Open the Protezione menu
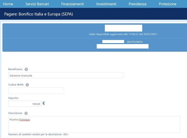 click(167, 4)
